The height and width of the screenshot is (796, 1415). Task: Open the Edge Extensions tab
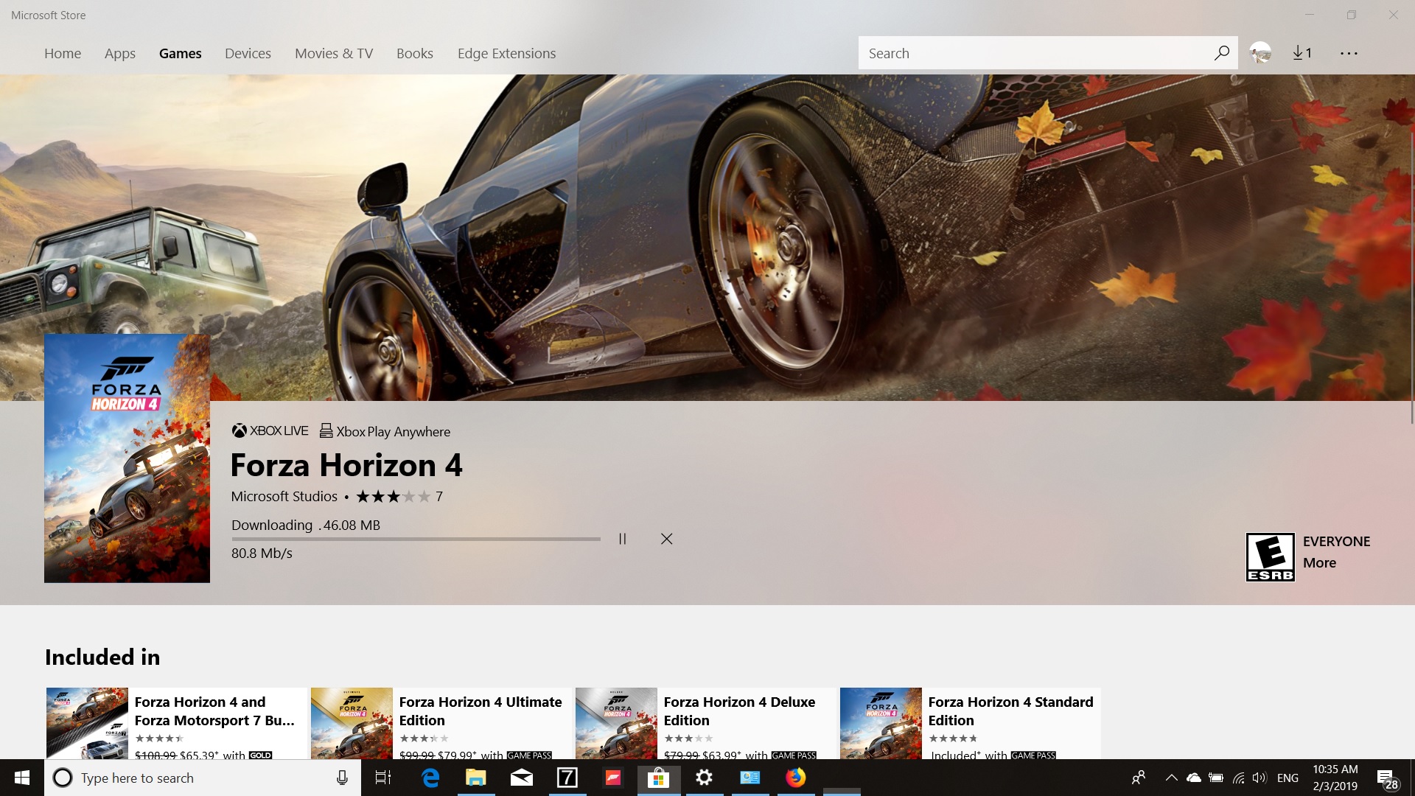[x=506, y=53]
